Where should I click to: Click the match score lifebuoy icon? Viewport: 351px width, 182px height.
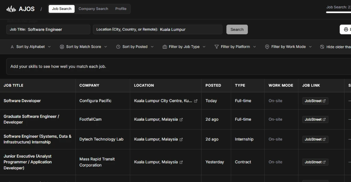[x=62, y=47]
